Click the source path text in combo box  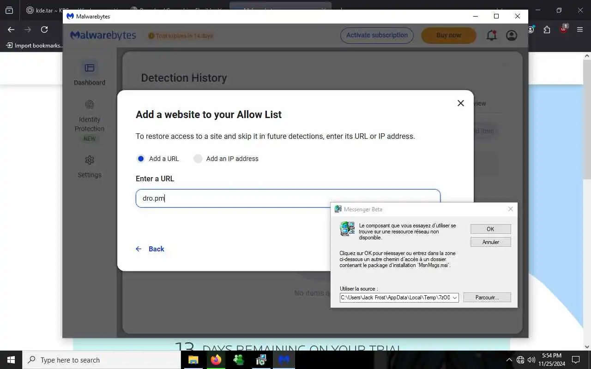point(395,298)
